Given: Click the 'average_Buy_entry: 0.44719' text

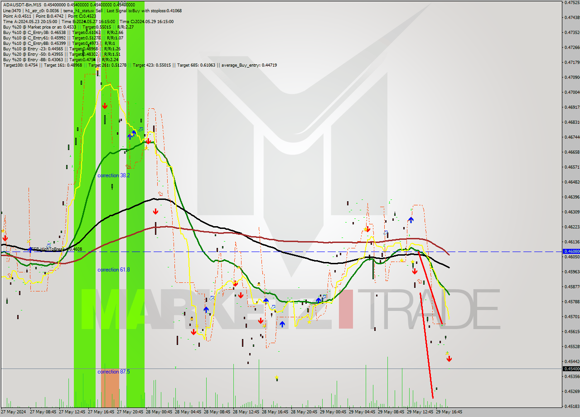Looking at the screenshot, I should coord(249,65).
